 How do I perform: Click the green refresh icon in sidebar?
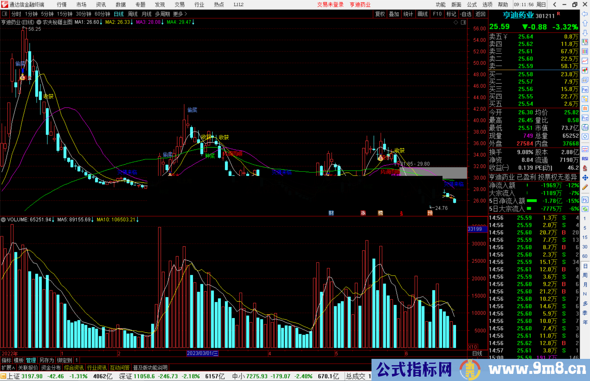click(585, 209)
